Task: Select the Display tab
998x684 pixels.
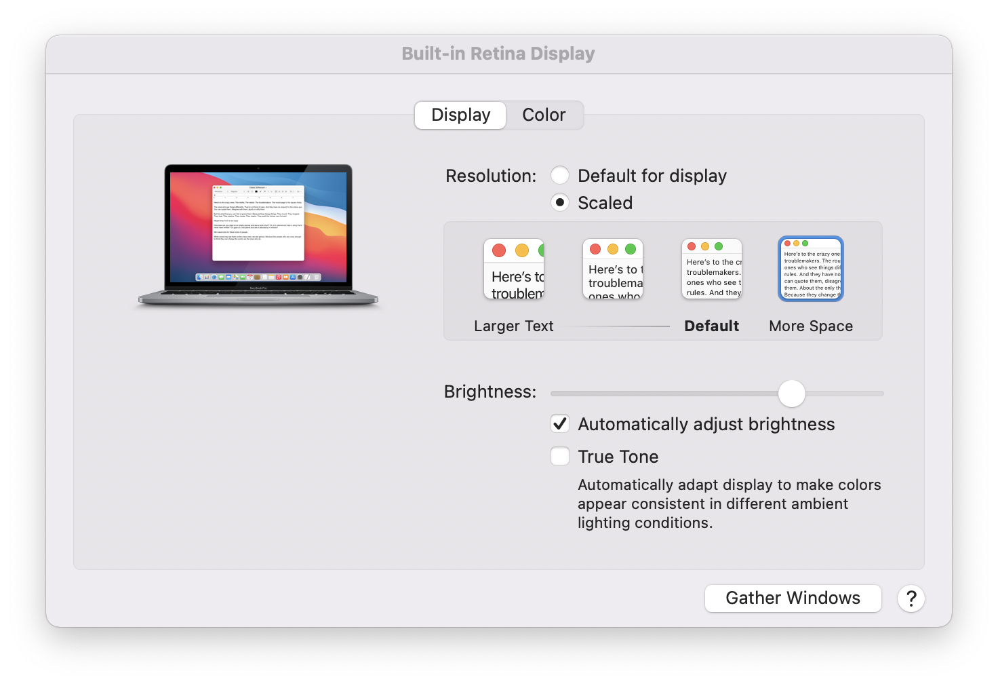Action: [x=460, y=115]
